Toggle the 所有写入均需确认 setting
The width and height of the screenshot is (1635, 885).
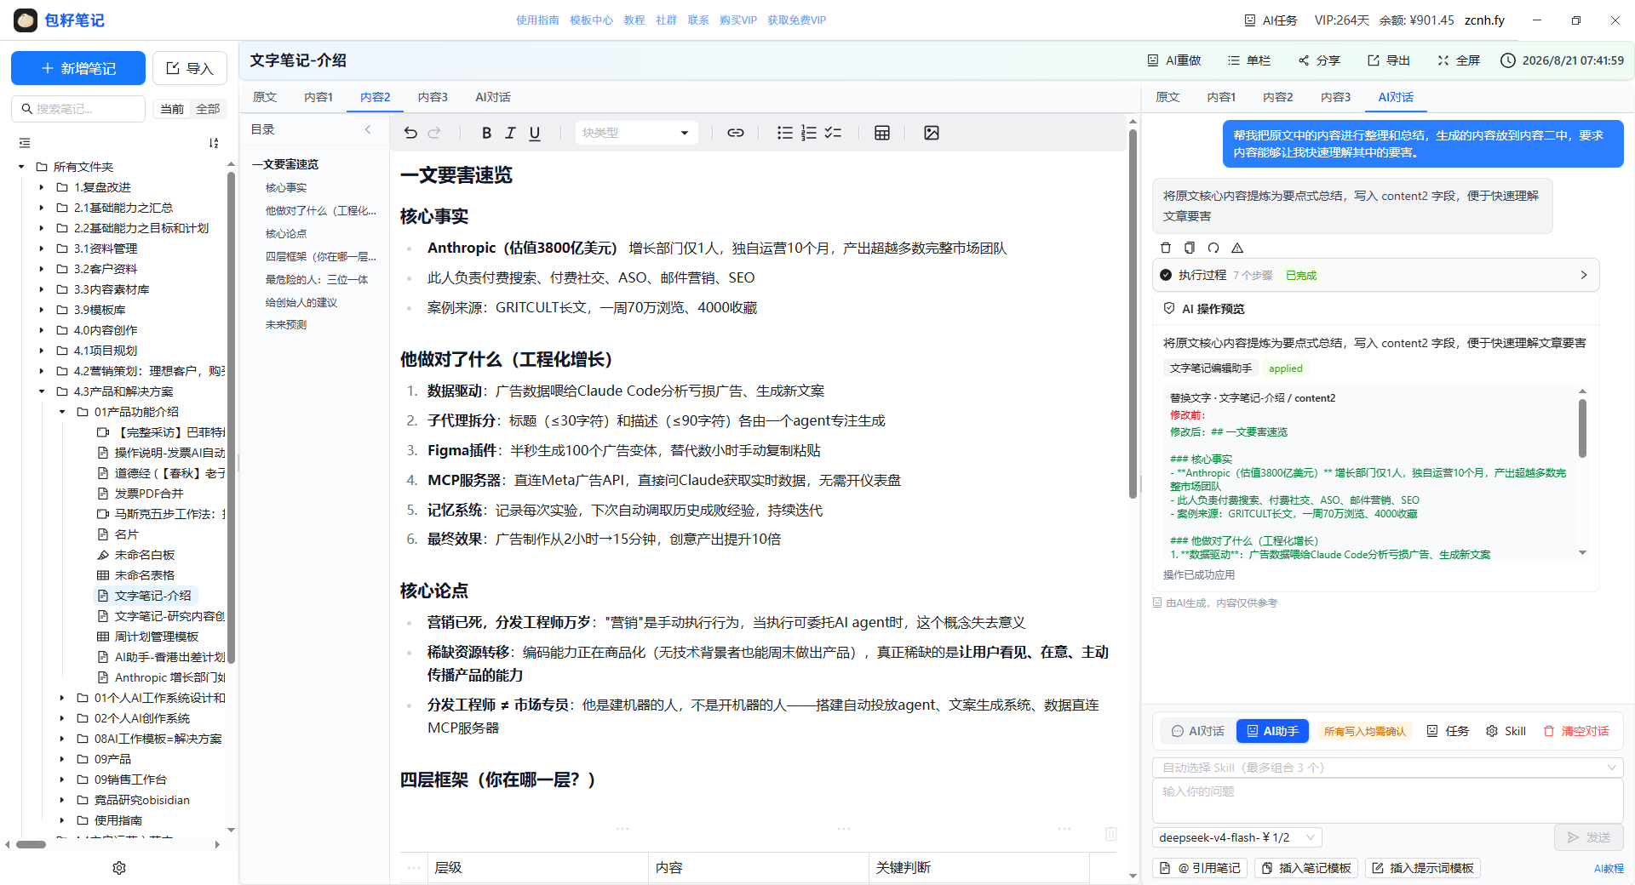point(1365,731)
